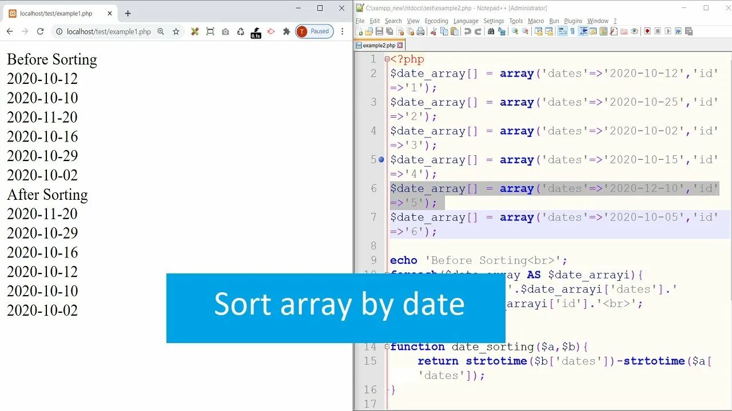Toggle Show All Characters display
This screenshot has height=411, width=732.
pos(572,31)
